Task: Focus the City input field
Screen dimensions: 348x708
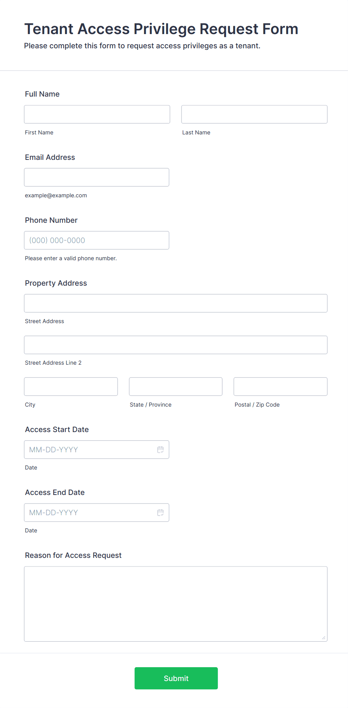Action: tap(71, 386)
